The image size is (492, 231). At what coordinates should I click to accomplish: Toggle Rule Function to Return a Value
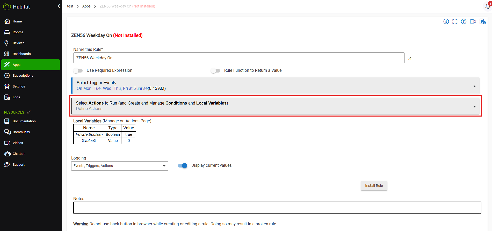[x=215, y=71]
